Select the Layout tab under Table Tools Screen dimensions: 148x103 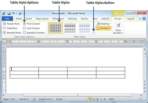(131, 19)
